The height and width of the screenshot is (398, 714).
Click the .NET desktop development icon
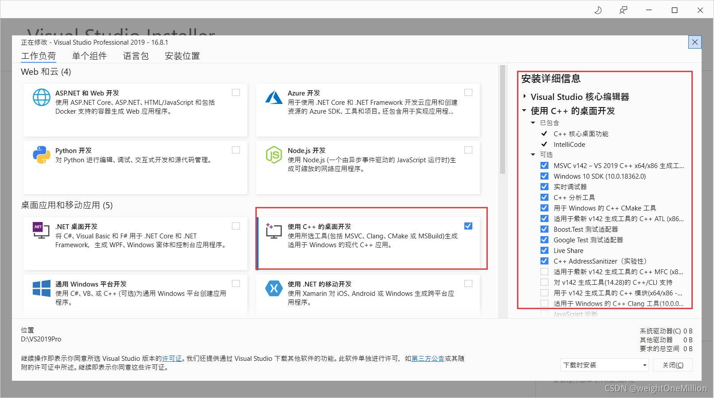(x=42, y=230)
